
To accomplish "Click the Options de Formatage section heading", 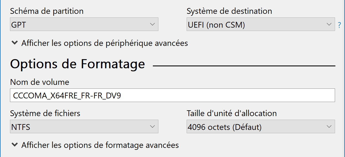I will [x=78, y=64].
